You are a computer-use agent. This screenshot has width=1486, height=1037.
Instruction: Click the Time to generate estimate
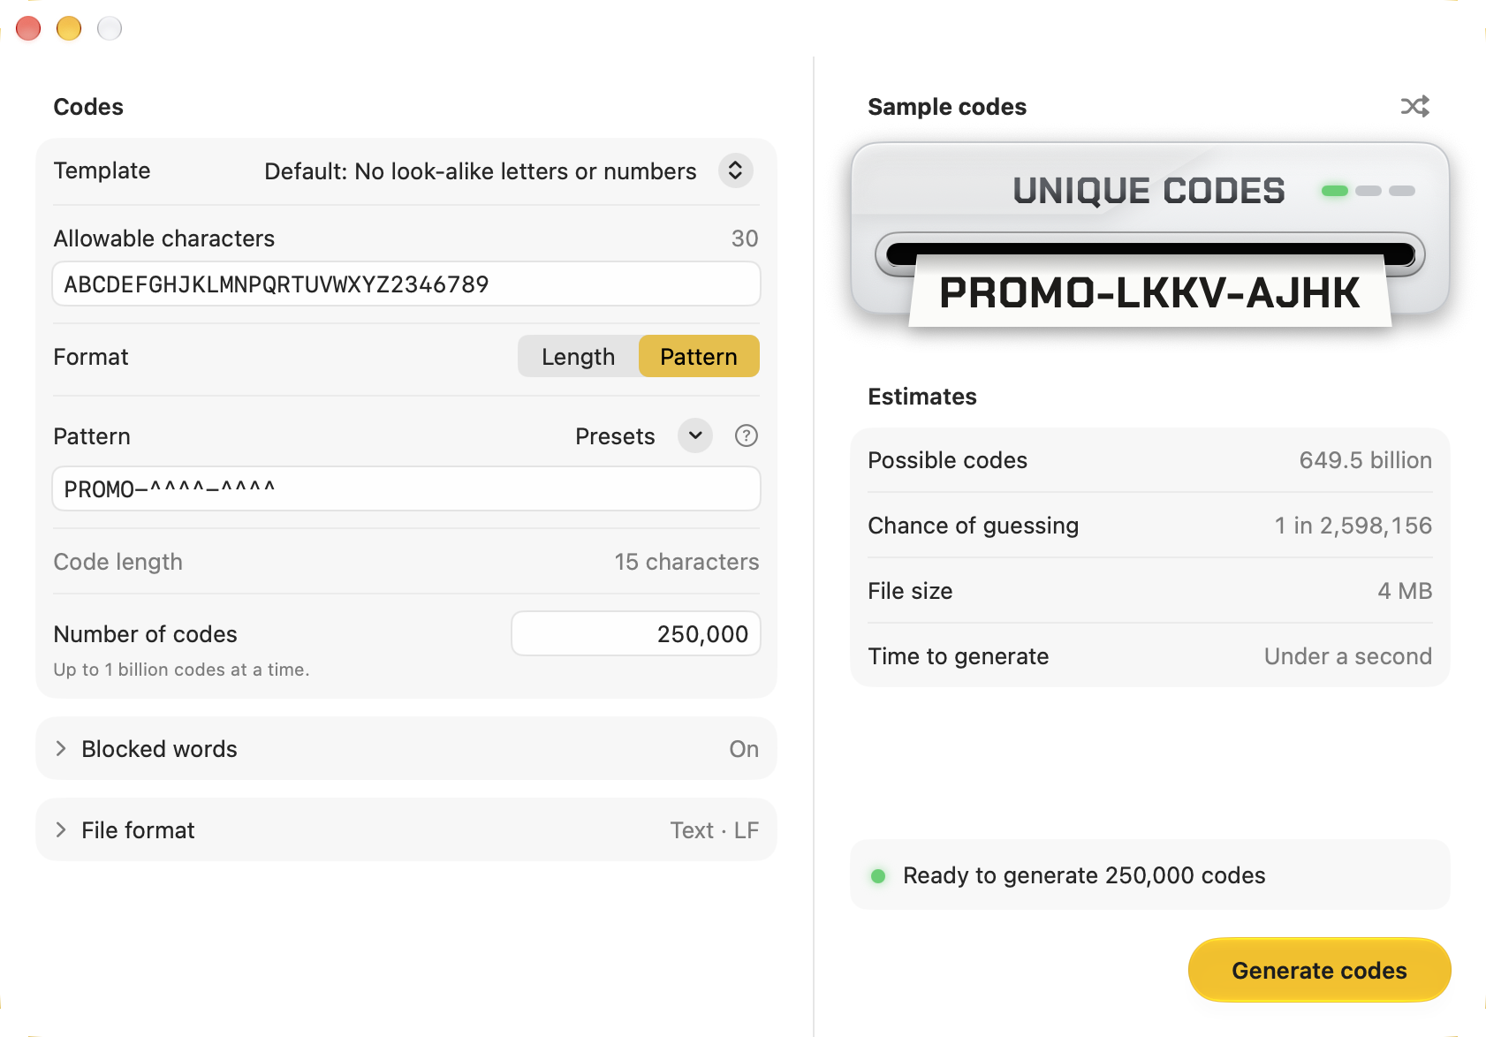click(1347, 656)
